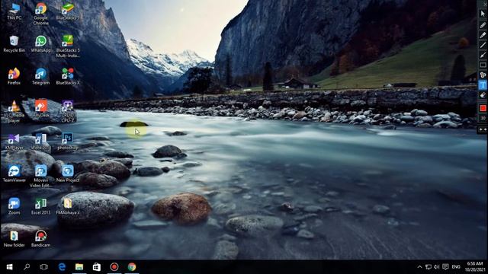Screen dimensions: 488x274
Task: Open File Explorer from the taskbar
Action: (x=79, y=267)
